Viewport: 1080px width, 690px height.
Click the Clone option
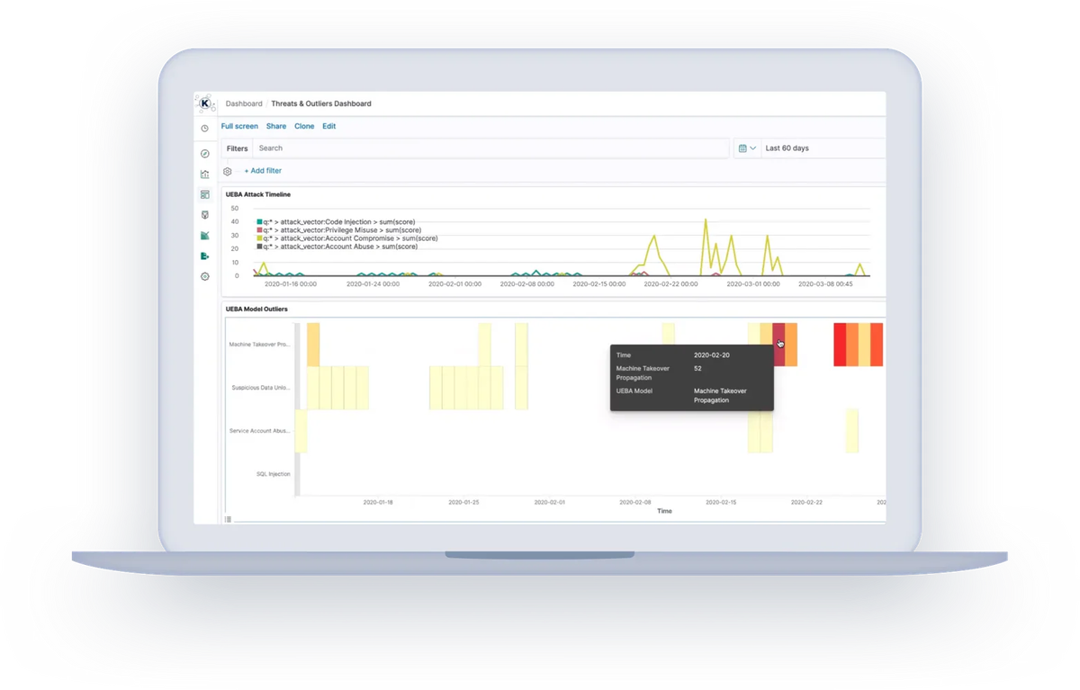pos(304,127)
